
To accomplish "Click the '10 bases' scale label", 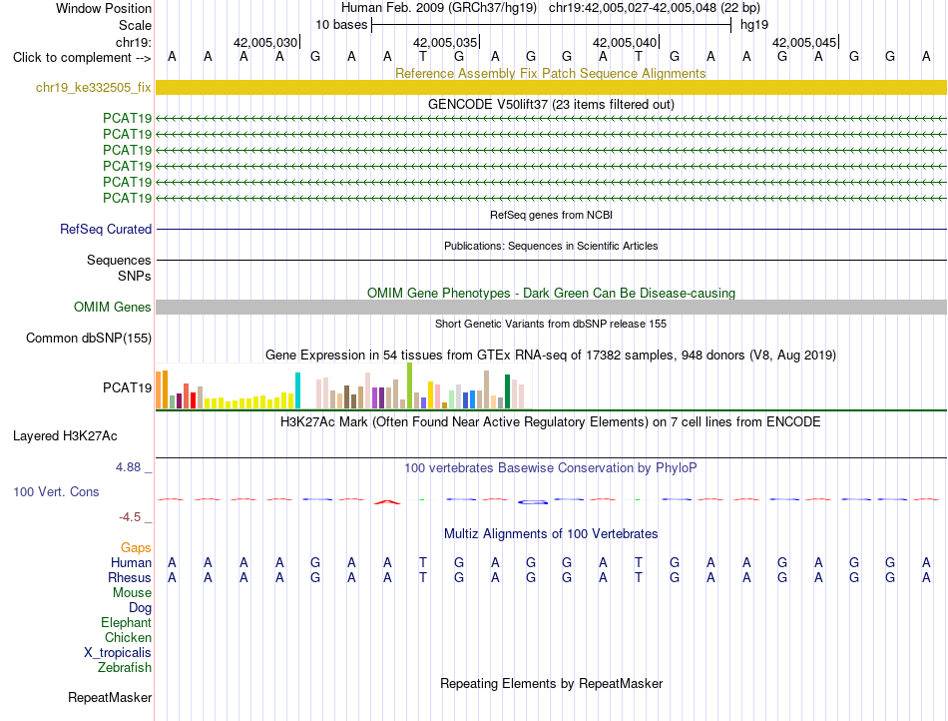I will 341,25.
